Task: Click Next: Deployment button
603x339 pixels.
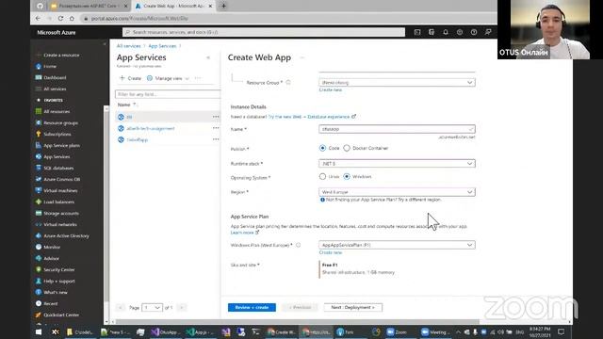Action: point(353,308)
